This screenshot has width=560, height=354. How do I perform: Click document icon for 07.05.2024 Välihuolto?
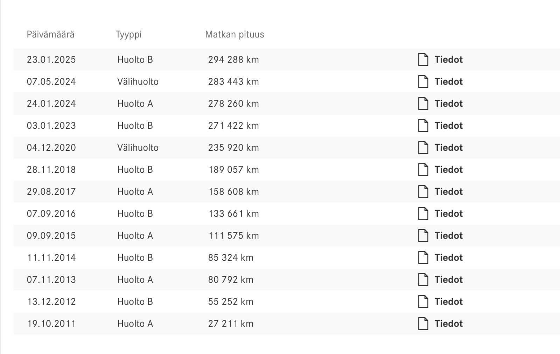(423, 82)
